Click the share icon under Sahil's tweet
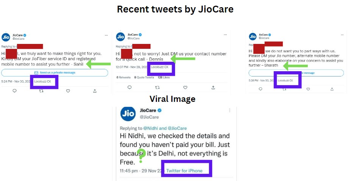This screenshot has width=351, height=181. tap(95, 91)
